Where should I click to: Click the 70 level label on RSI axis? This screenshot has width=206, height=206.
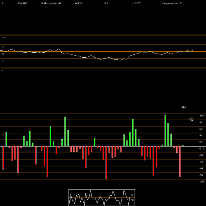3,47
